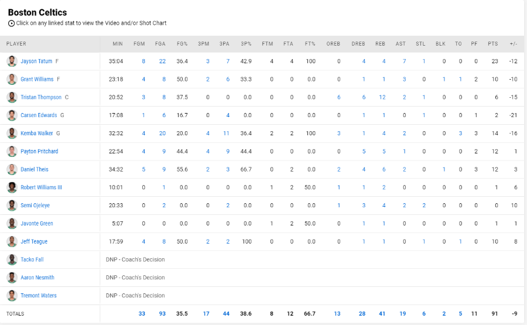Open Grant Williams' player link

[x=37, y=79]
